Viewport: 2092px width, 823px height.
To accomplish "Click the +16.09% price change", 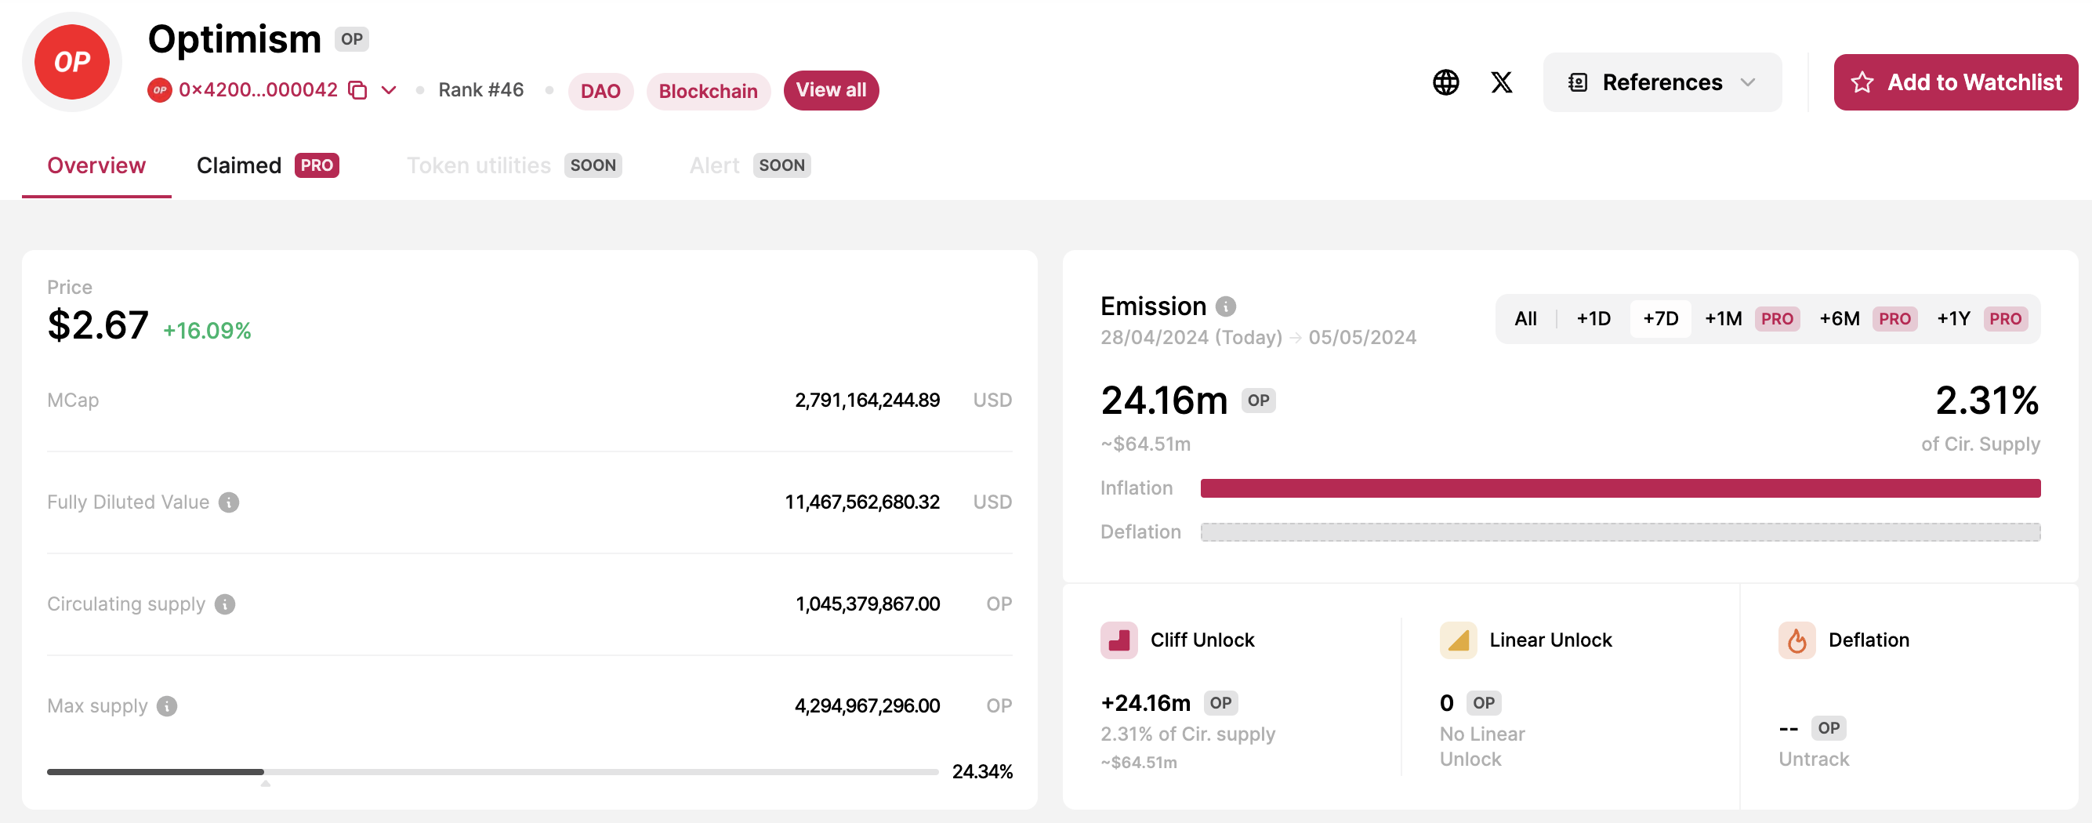I will tap(207, 331).
